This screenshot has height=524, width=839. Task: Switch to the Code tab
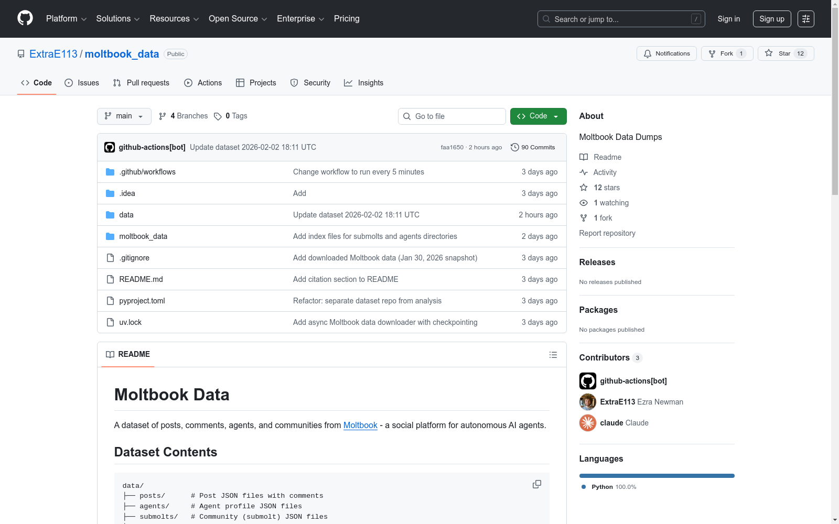37,83
